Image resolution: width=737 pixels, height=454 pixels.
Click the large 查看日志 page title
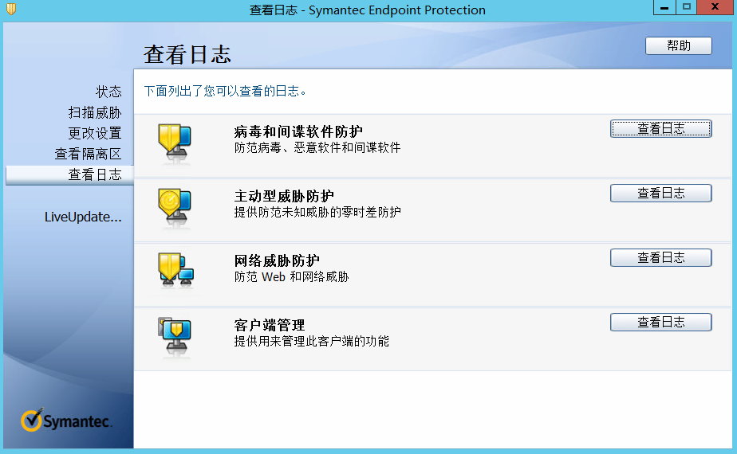[187, 54]
